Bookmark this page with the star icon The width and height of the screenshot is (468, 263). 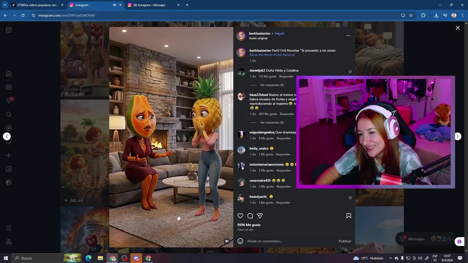click(x=411, y=15)
